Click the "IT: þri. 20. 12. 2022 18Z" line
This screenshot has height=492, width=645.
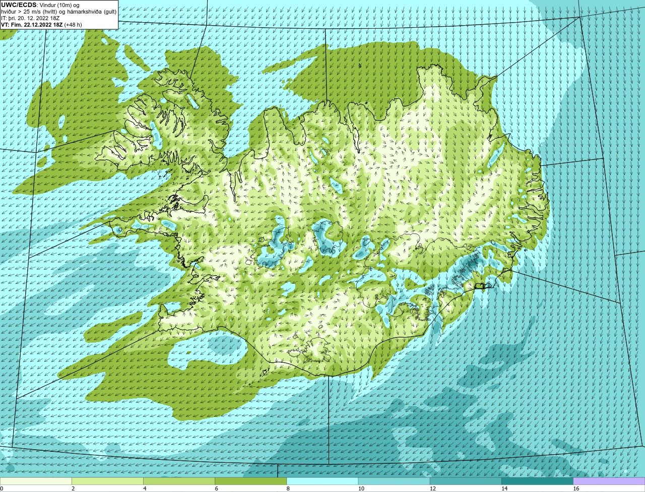tap(30, 18)
